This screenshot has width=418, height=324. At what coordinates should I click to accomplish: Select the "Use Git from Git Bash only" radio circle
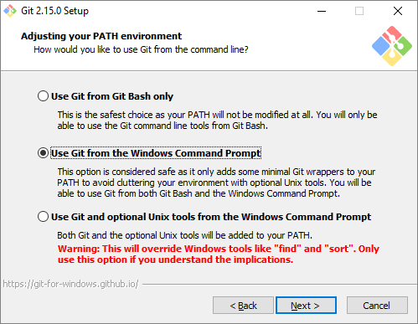[43, 96]
